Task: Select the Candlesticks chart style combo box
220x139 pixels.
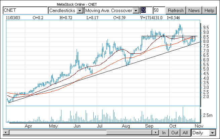Action: coord(66,10)
